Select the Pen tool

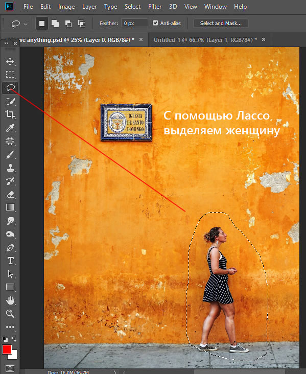point(10,248)
